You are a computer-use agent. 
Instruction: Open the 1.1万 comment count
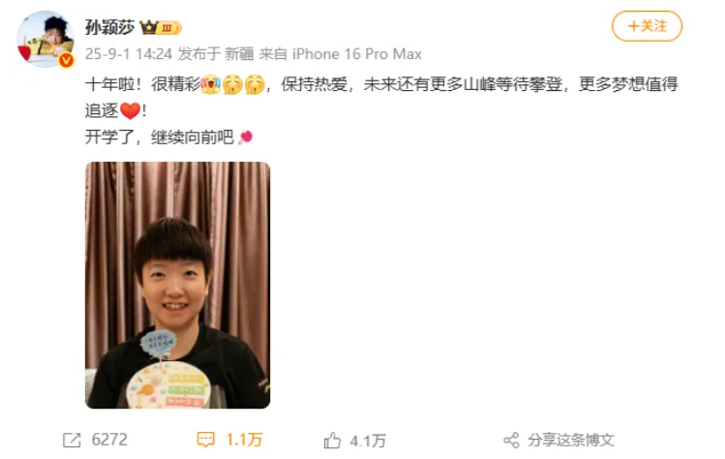[244, 440]
